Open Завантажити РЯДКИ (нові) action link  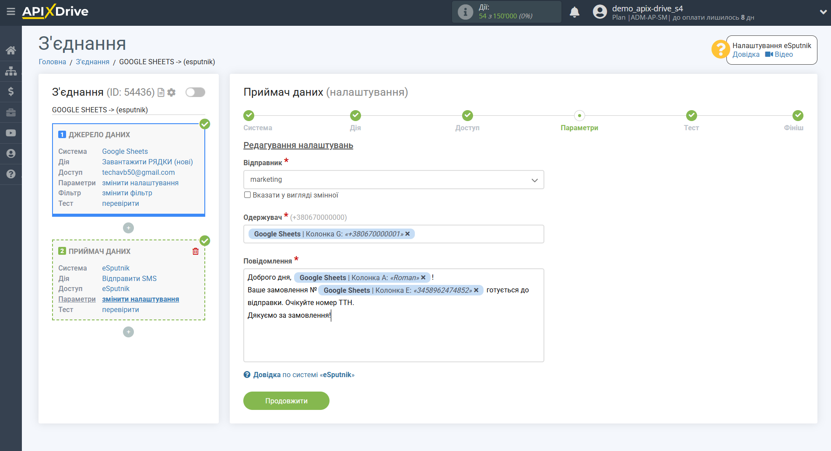pyautogui.click(x=147, y=162)
